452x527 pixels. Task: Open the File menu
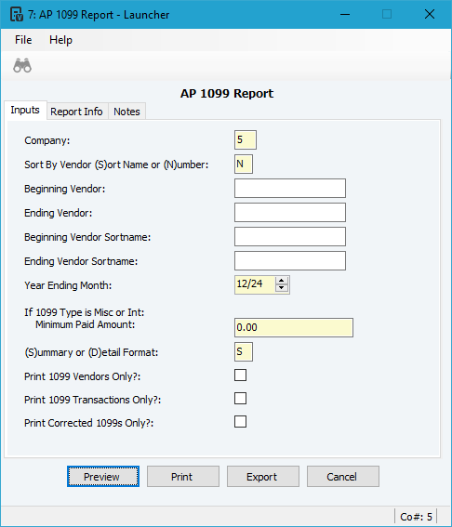[x=23, y=40]
